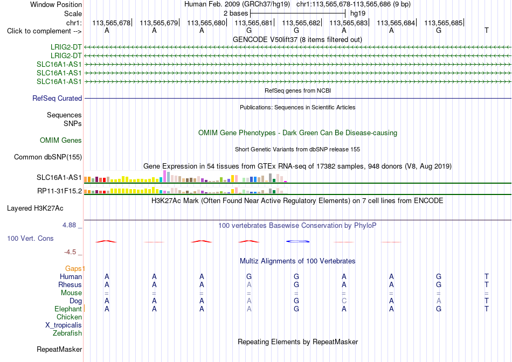Click the SLC16A1-AS1 label beside GTEx bar chart
The height and width of the screenshot is (362, 512).
coord(59,178)
